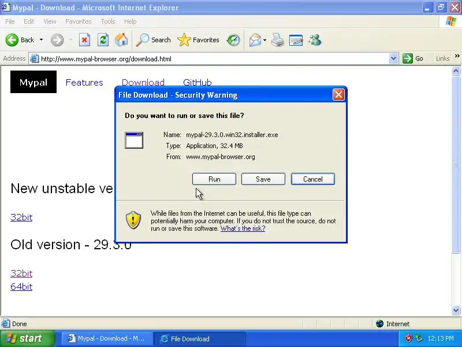Click the page icon in address bar
Screen dimensions: 462x347
[34, 59]
